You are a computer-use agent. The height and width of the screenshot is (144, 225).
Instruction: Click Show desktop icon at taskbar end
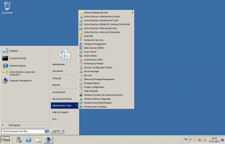coord(222,140)
